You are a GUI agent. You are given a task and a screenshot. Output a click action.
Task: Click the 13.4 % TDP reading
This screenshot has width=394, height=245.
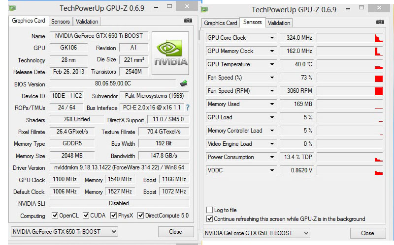click(x=297, y=157)
